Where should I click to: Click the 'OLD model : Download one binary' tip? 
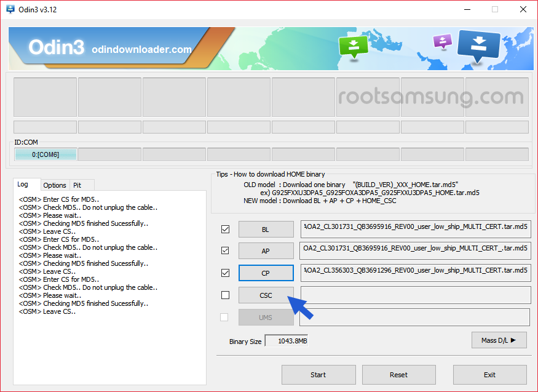pos(295,185)
